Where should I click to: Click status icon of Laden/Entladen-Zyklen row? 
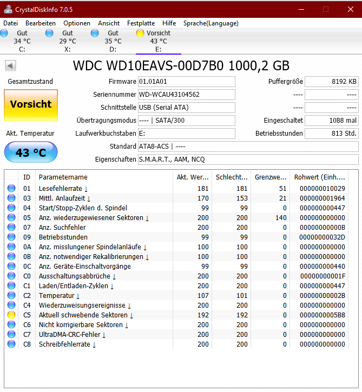[x=11, y=285]
